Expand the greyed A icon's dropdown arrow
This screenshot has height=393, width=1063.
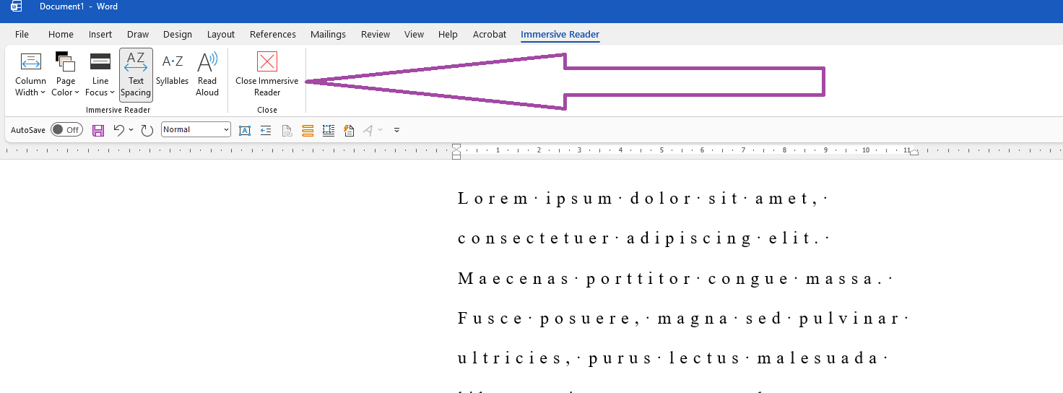click(381, 130)
